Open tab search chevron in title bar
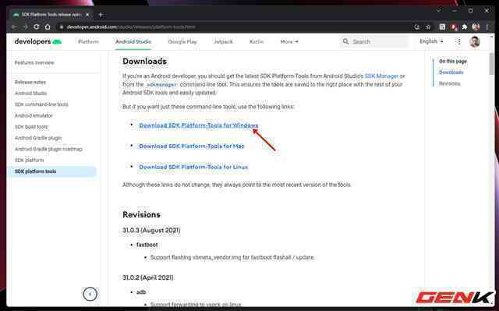Viewport: 499px width, 311px height. (438, 10)
